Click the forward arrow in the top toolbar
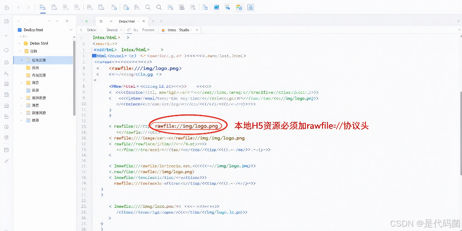This screenshot has height=231, width=462. pos(28,7)
